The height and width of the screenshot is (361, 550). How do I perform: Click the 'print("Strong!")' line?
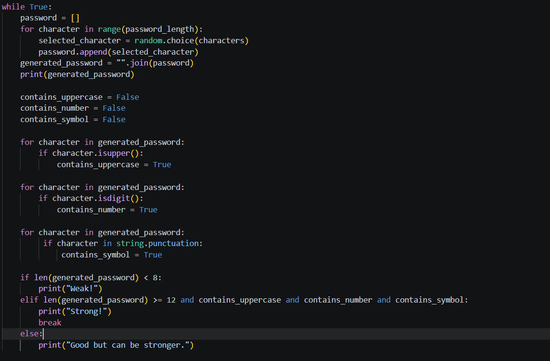(x=75, y=311)
